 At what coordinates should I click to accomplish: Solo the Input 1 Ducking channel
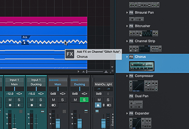(41, 100)
